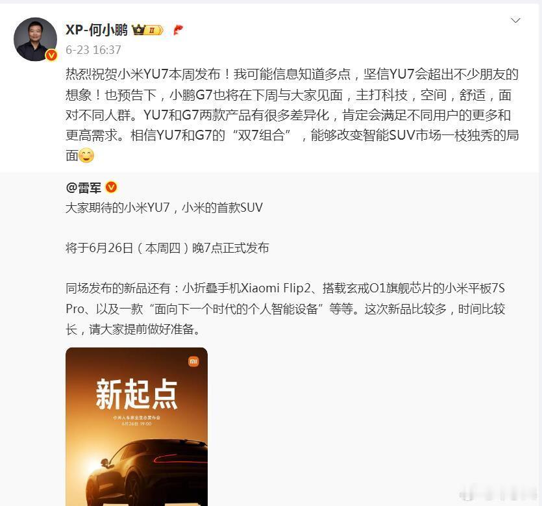Click the 热烈祝贺小米YU7 post text
The width and height of the screenshot is (542, 506).
coord(293,115)
